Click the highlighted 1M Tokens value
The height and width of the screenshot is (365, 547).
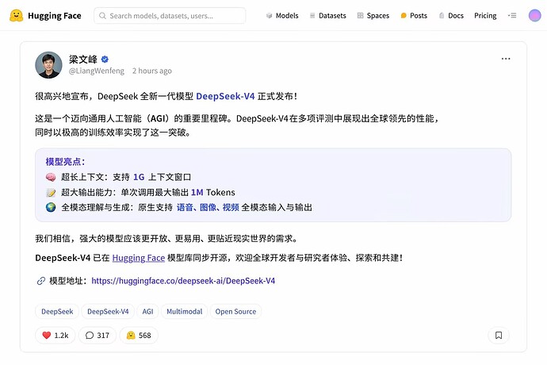point(212,193)
